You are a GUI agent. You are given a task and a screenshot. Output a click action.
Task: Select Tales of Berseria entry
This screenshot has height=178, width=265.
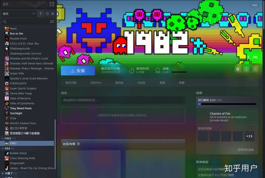point(20,98)
